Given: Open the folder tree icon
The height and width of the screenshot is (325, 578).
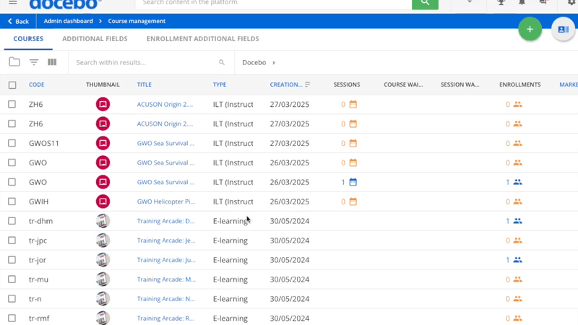Looking at the screenshot, I should click(14, 62).
